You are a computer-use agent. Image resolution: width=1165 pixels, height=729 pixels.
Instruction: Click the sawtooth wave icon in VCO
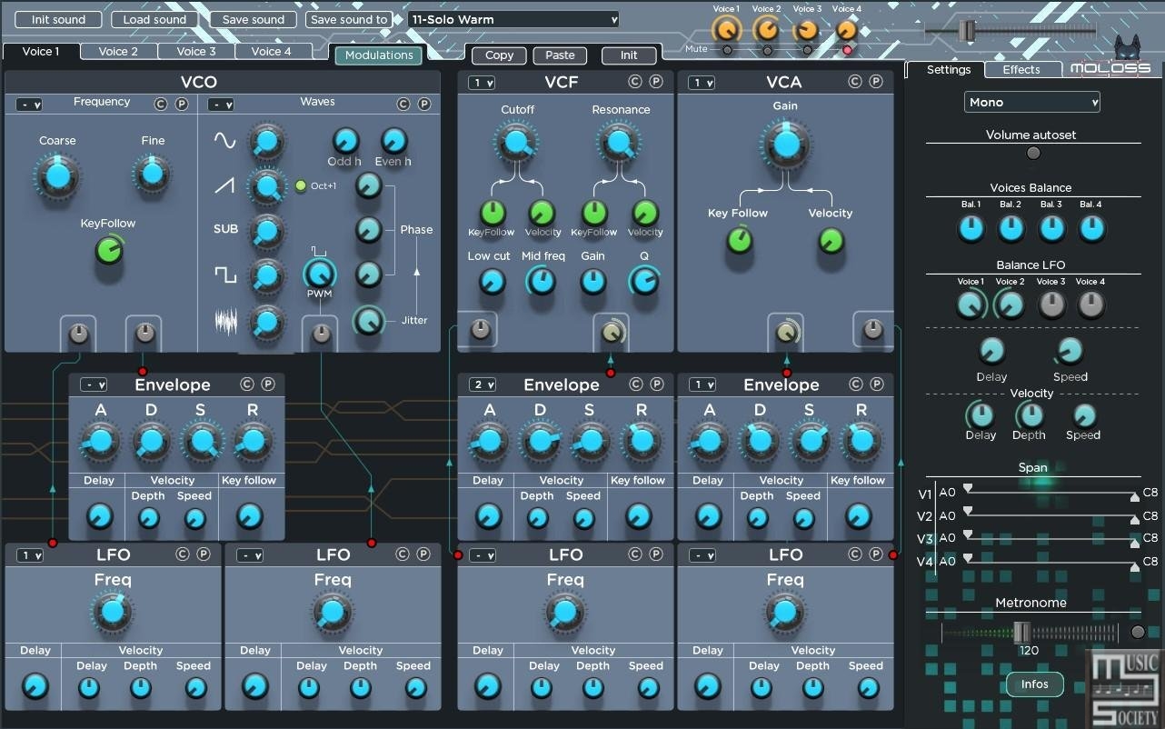(x=224, y=185)
